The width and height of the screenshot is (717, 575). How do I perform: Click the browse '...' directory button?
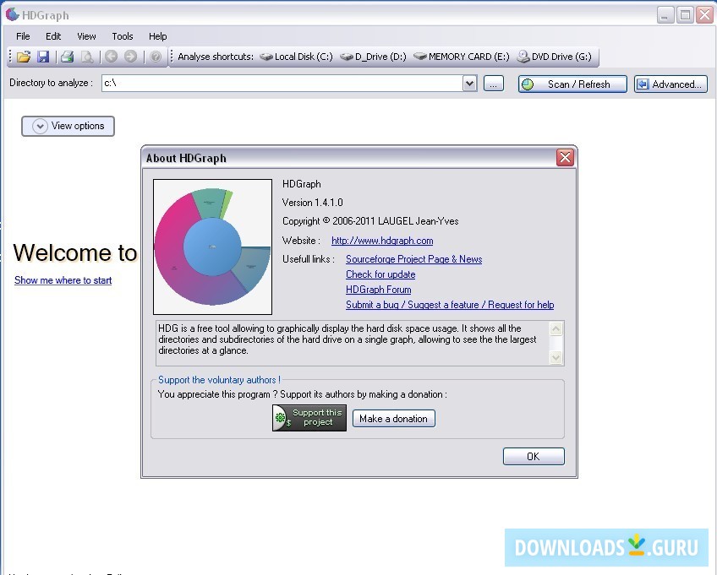click(494, 84)
